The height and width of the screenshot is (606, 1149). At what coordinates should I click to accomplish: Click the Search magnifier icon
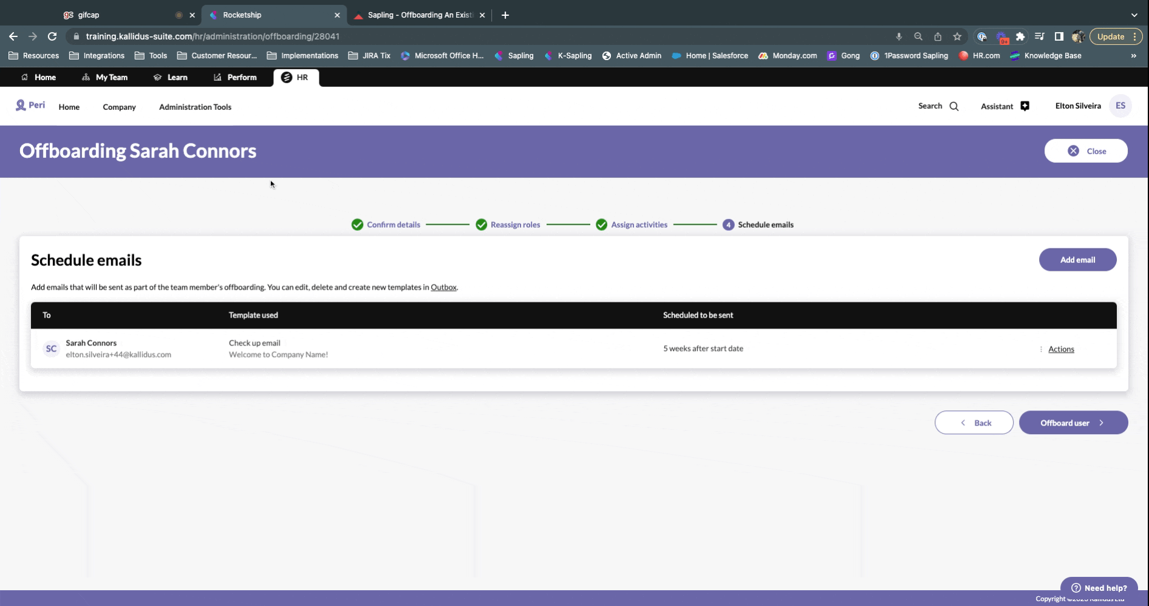click(953, 106)
